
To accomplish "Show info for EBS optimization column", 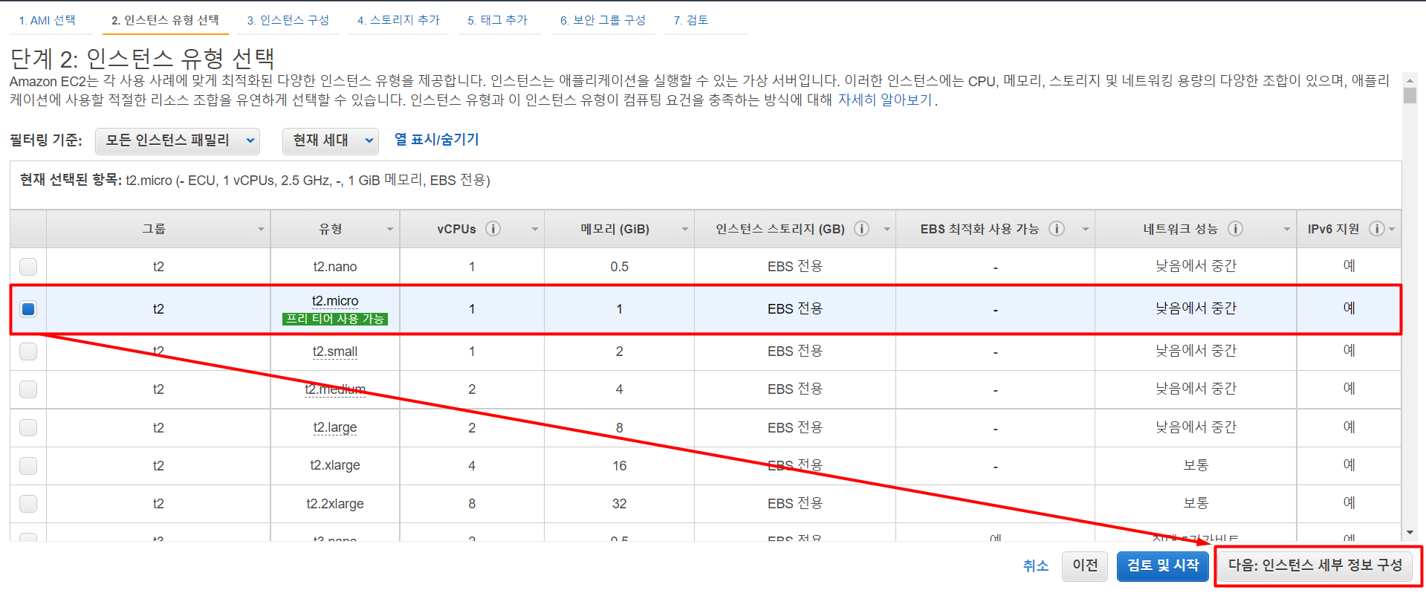I will coord(1056,229).
